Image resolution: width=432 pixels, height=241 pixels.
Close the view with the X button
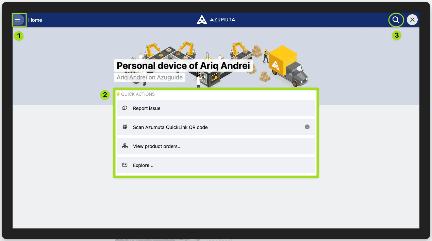pos(412,20)
